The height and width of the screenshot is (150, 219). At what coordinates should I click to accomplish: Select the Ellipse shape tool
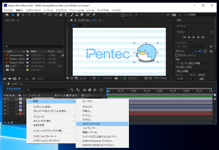pos(56,15)
